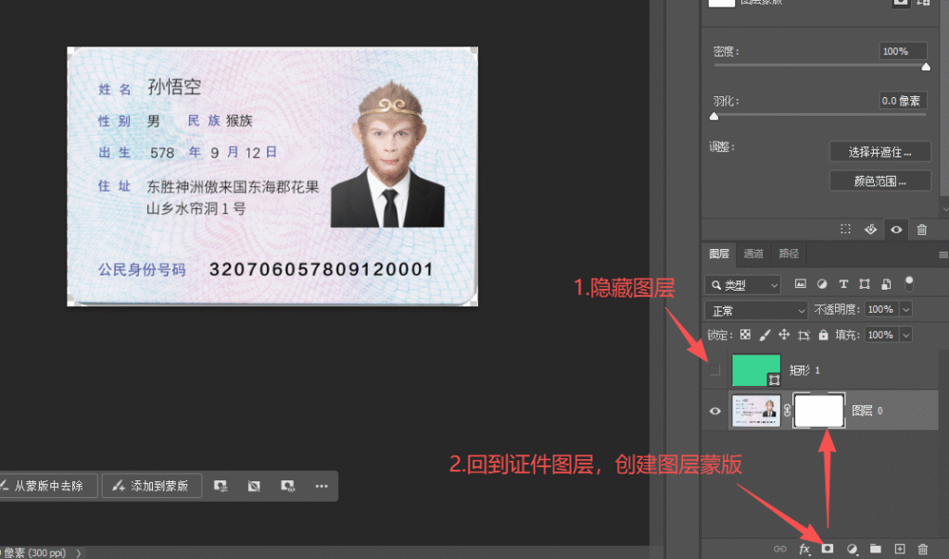949x559 pixels.
Task: Add layer mask icon at panel bottom
Action: tap(828, 549)
